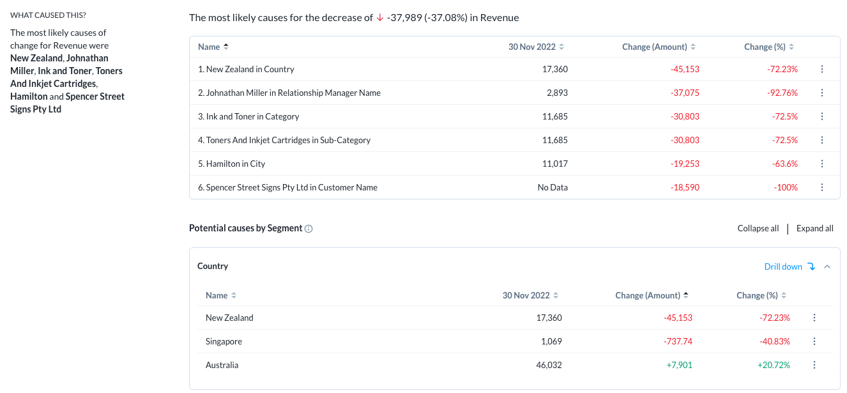The image size is (847, 393).
Task: Open the options menu for Singapore row
Action: coord(814,341)
